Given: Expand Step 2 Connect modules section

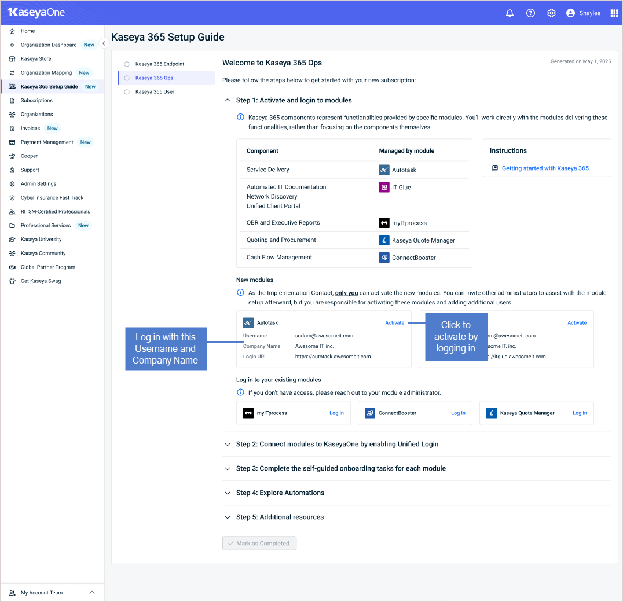Looking at the screenshot, I should click(228, 444).
